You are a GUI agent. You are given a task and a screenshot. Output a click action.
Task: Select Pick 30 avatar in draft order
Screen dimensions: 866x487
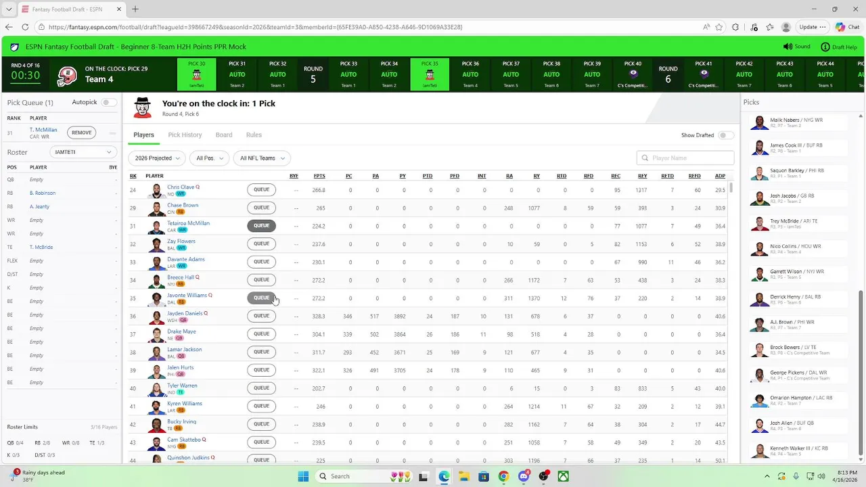(196, 75)
